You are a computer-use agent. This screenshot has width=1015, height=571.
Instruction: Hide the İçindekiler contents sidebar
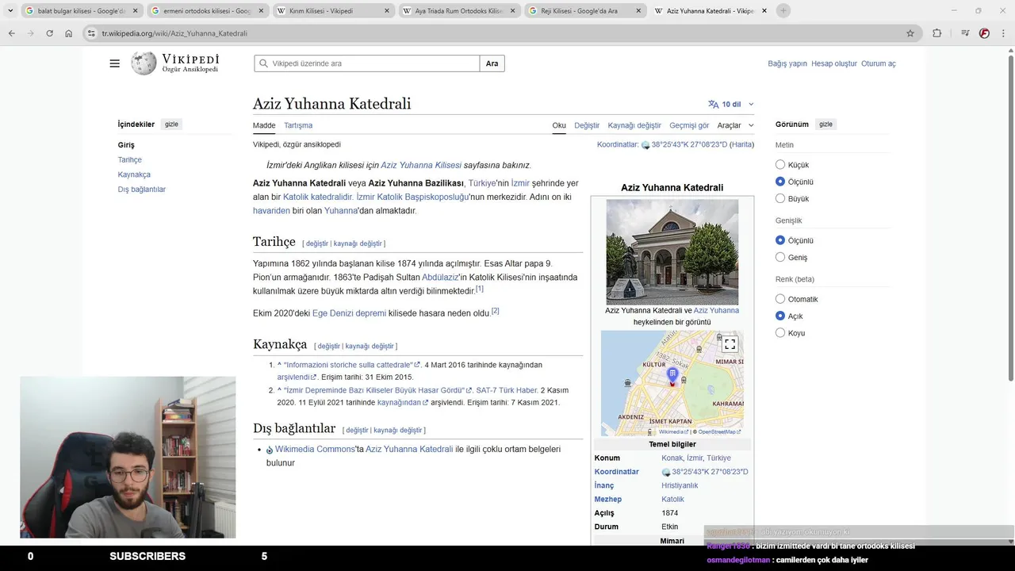[x=171, y=125]
